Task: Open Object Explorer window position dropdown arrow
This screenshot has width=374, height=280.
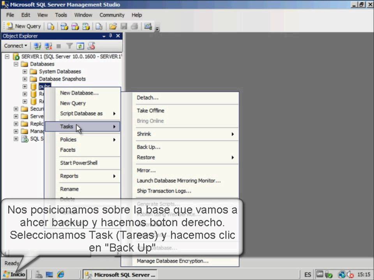Action: (x=104, y=36)
